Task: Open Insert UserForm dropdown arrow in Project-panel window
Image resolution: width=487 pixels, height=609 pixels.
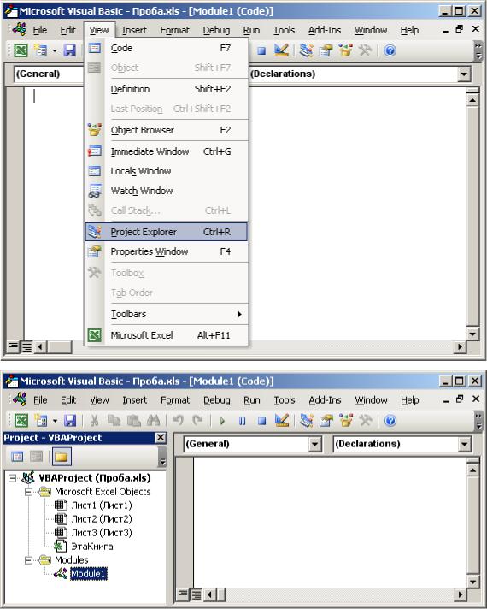Action: (55, 421)
